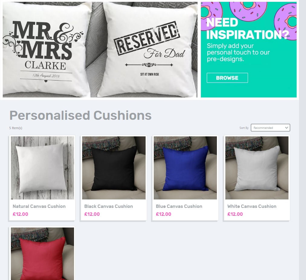Click the vertical scrollbar on the right edge

pos(302,140)
